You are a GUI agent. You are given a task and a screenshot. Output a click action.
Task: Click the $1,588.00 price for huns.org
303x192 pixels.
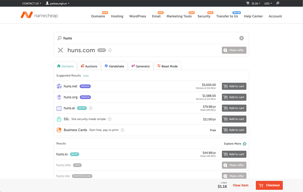pos(209,96)
